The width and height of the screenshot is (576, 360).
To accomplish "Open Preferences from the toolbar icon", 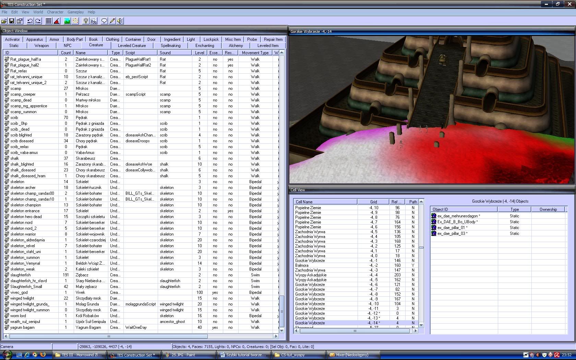I will coord(20,21).
